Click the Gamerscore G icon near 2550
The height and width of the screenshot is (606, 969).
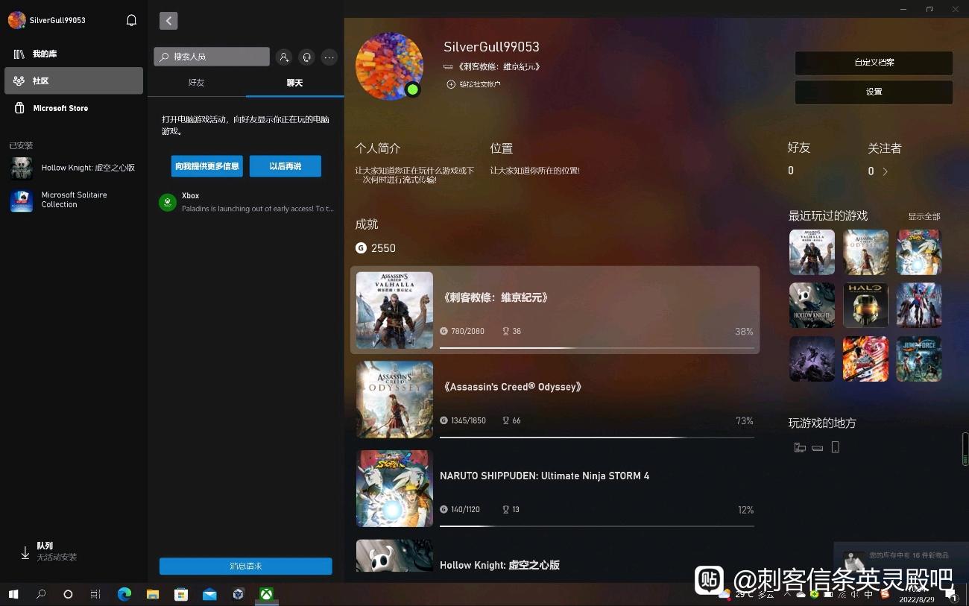361,248
